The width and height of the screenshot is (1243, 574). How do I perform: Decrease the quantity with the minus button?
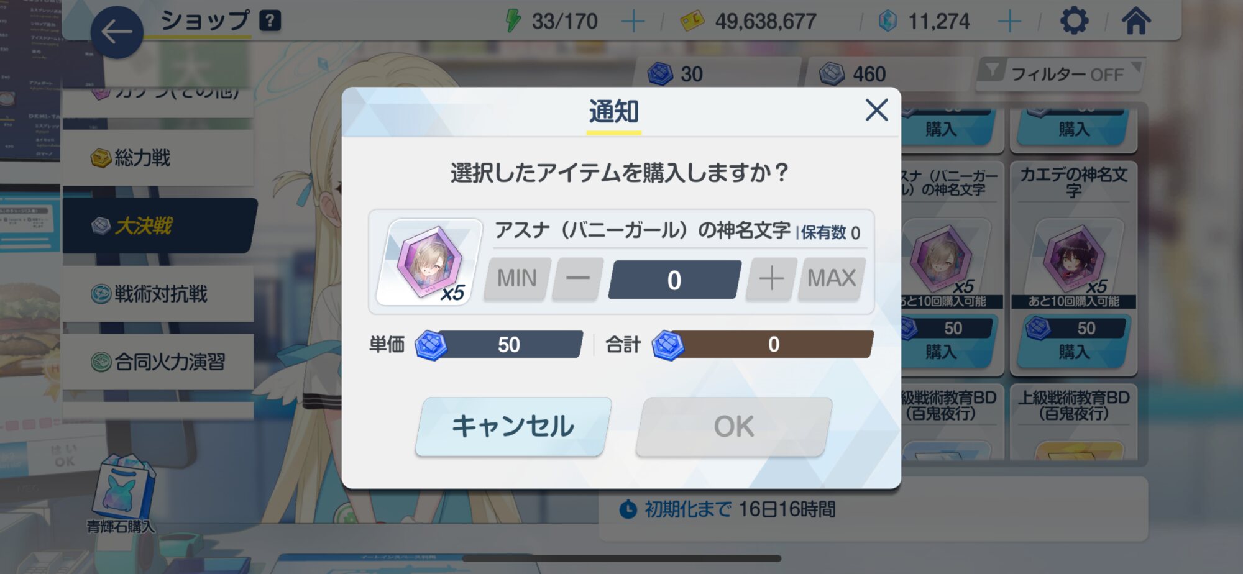tap(577, 278)
